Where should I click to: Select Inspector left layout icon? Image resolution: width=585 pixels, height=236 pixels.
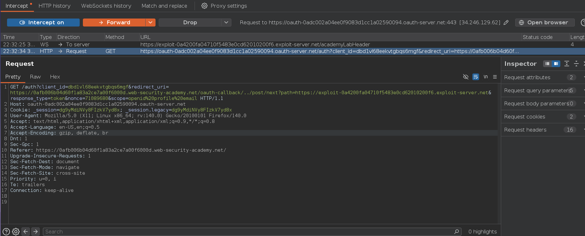[547, 64]
